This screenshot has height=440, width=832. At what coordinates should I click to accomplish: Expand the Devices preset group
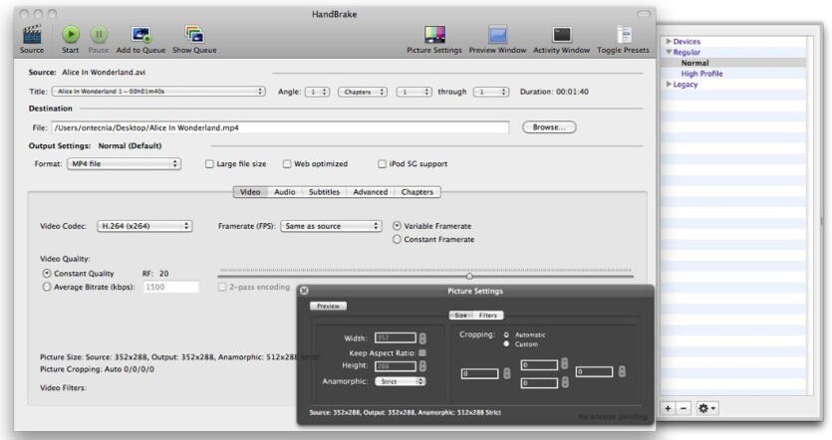coord(670,42)
